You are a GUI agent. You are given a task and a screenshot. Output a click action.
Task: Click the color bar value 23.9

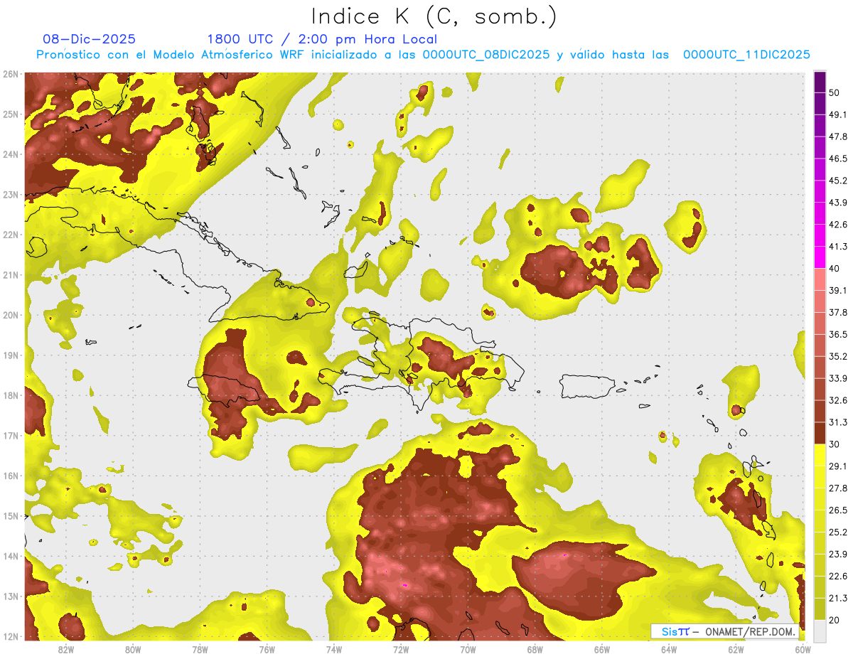[837, 554]
